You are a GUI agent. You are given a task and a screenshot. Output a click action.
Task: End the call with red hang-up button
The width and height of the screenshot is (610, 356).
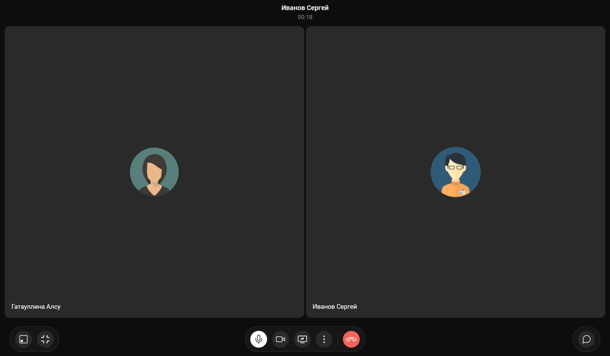351,339
